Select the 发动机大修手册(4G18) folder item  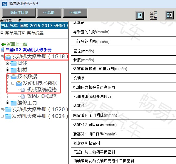pos(40,56)
